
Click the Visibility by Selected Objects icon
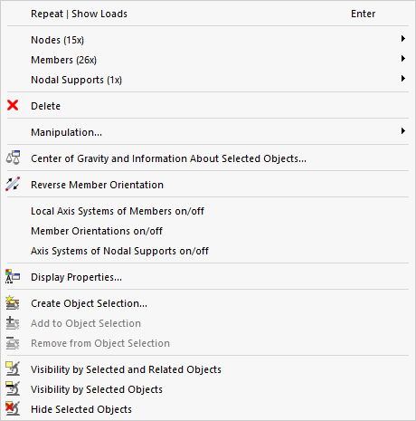coord(13,388)
